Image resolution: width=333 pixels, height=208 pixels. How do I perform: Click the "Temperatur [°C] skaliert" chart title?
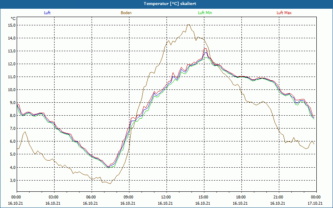click(170, 4)
